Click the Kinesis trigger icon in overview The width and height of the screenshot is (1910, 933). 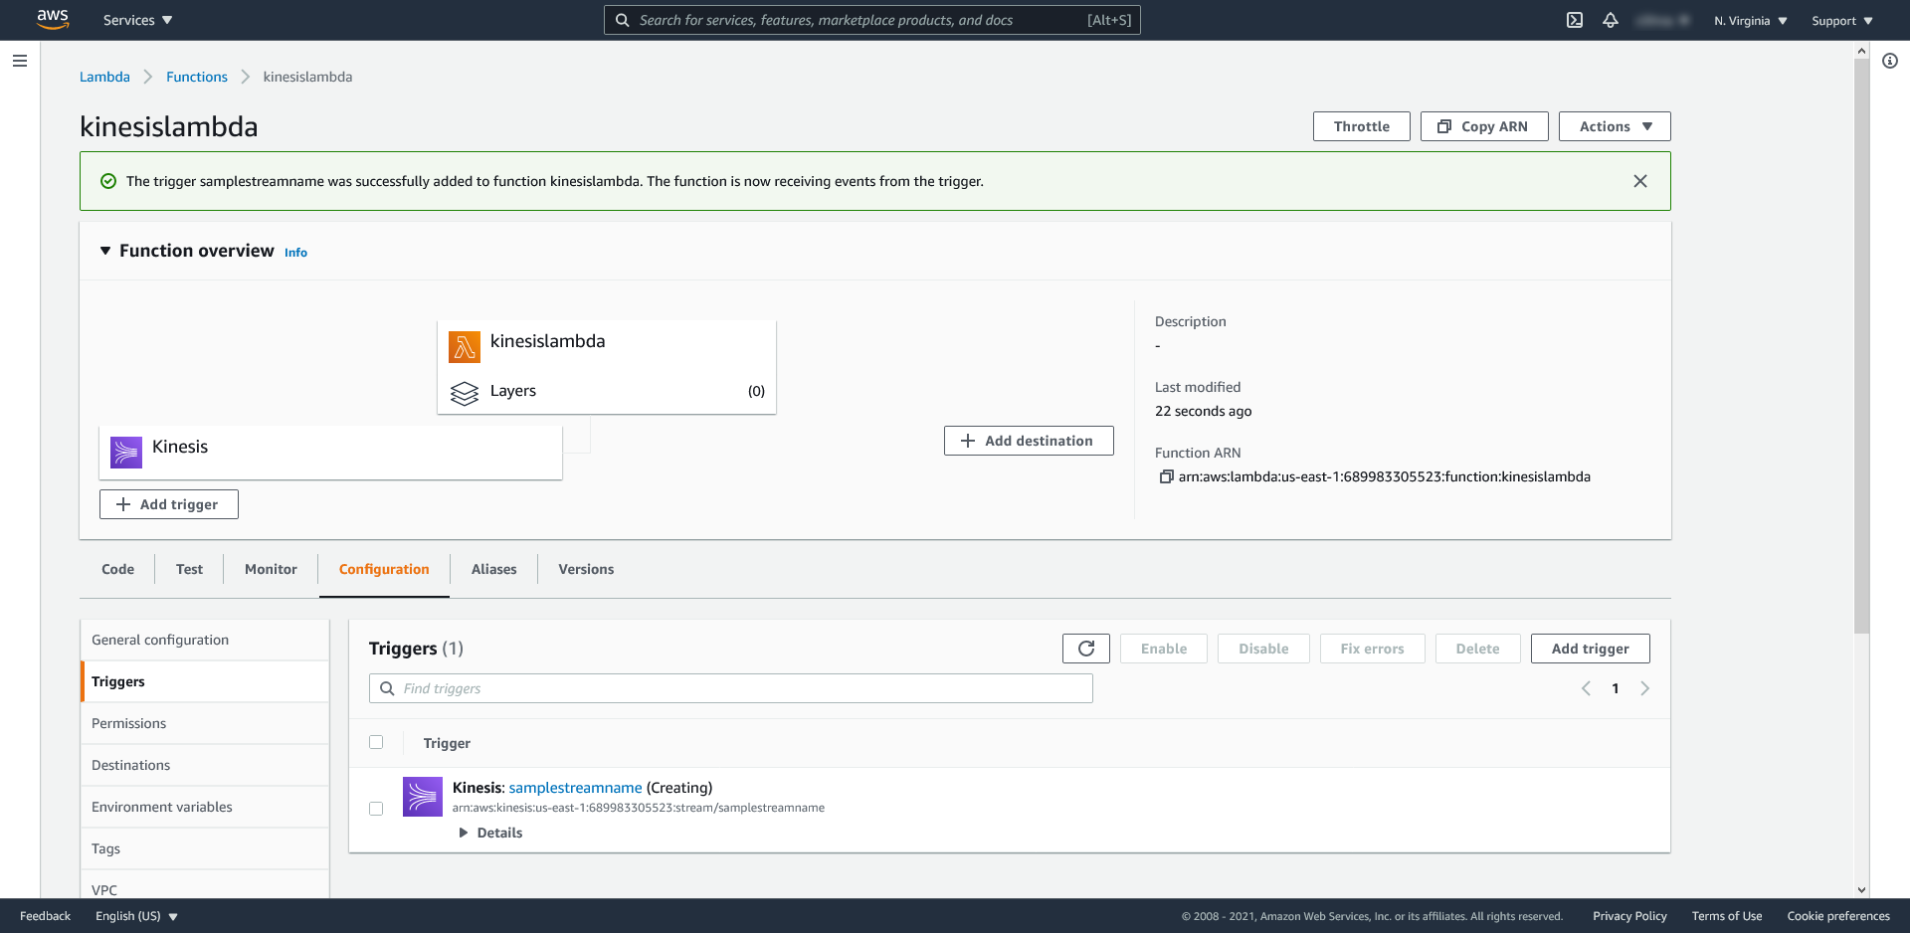coord(126,453)
